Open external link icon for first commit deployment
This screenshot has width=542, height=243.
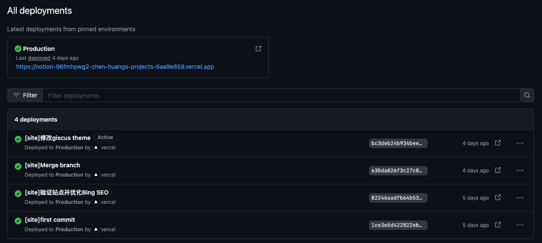[498, 225]
